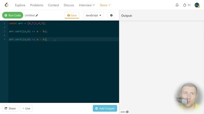Share the playground
Screen dimensions: 204x114
[10, 108]
